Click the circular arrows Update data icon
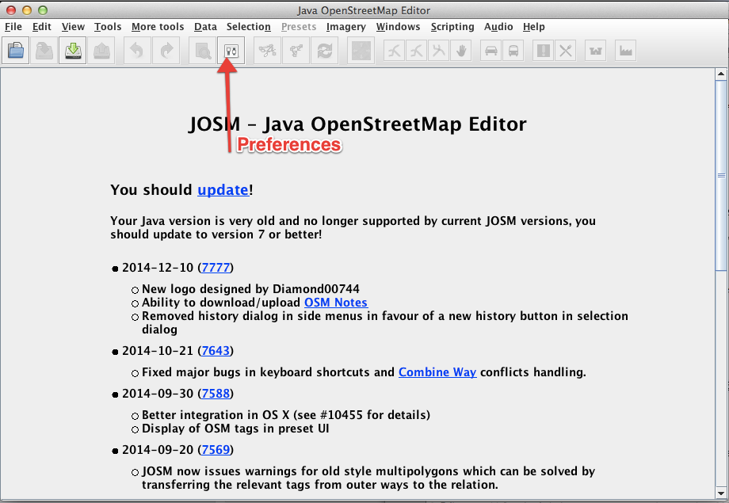Viewport: 729px width, 503px height. click(325, 50)
